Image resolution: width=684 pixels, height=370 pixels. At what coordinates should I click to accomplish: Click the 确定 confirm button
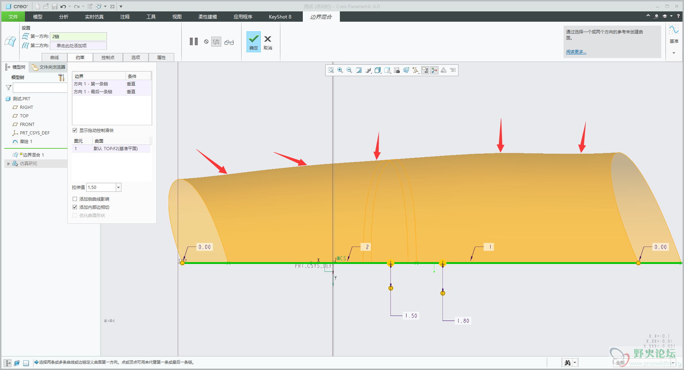(254, 42)
